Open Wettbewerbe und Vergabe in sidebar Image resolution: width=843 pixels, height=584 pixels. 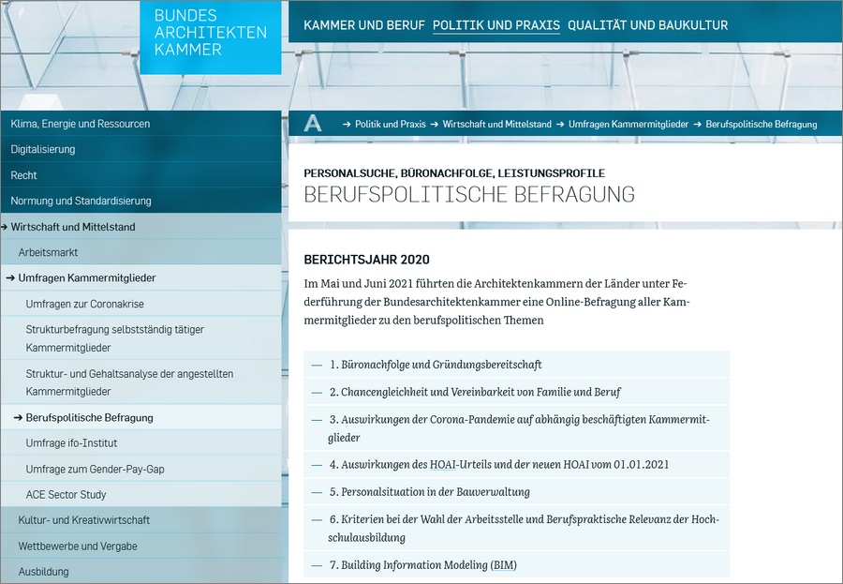[140, 546]
